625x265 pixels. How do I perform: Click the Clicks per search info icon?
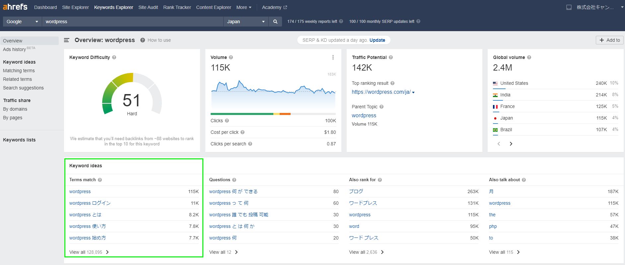click(250, 144)
